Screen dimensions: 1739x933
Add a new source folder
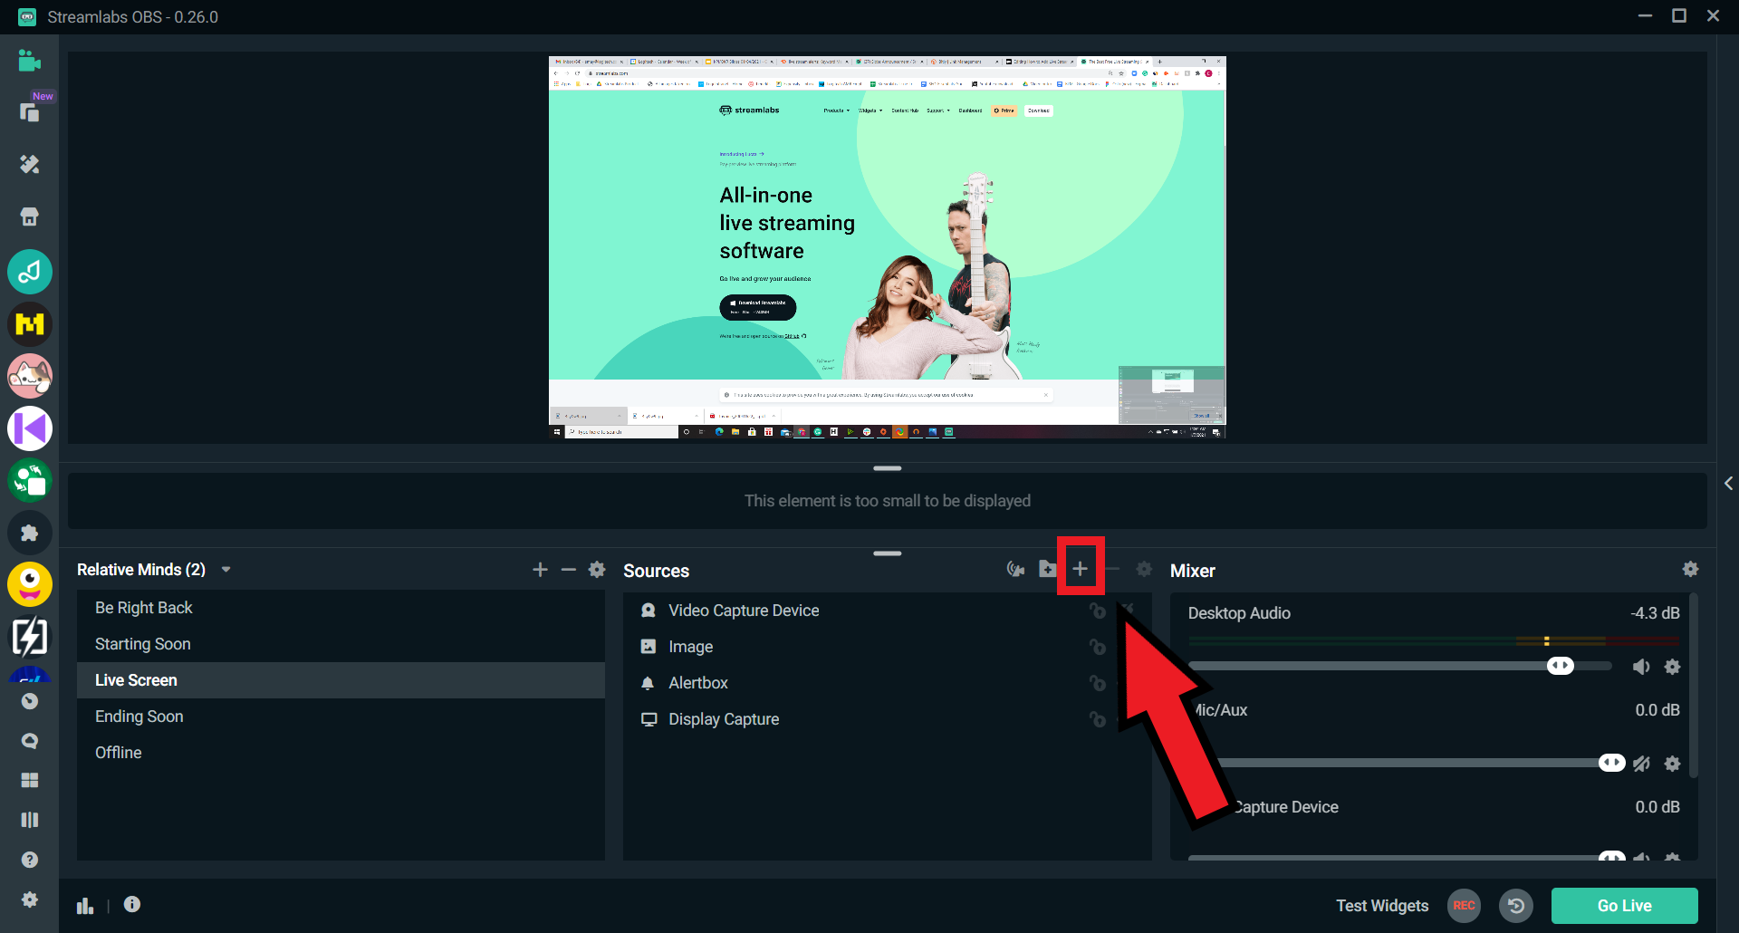click(x=1048, y=569)
